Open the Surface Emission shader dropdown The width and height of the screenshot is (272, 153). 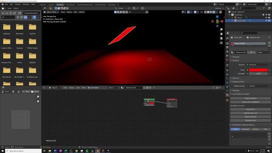(257, 65)
